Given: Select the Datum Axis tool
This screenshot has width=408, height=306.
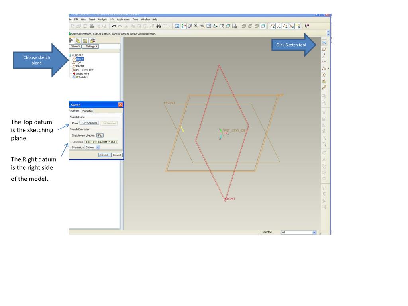Looking at the screenshot, I should pos(324,55).
